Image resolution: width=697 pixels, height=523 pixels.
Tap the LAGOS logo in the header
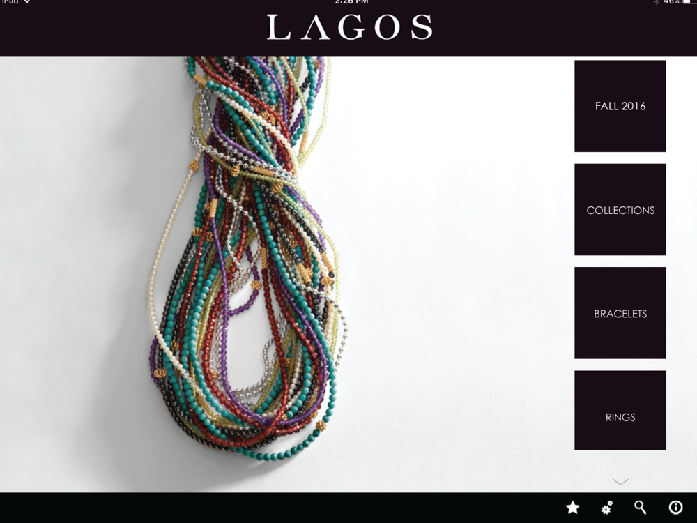pyautogui.click(x=349, y=27)
